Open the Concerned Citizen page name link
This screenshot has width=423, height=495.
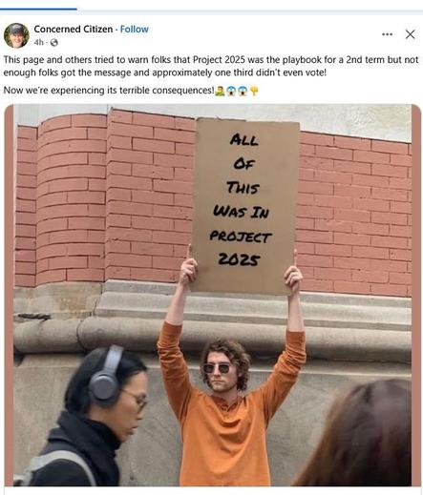(74, 30)
